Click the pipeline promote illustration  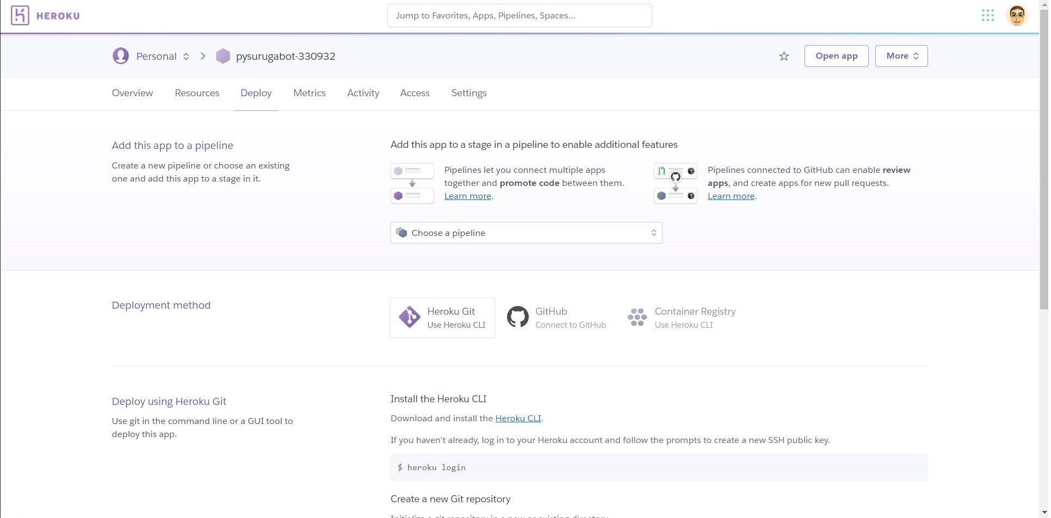pyautogui.click(x=412, y=183)
